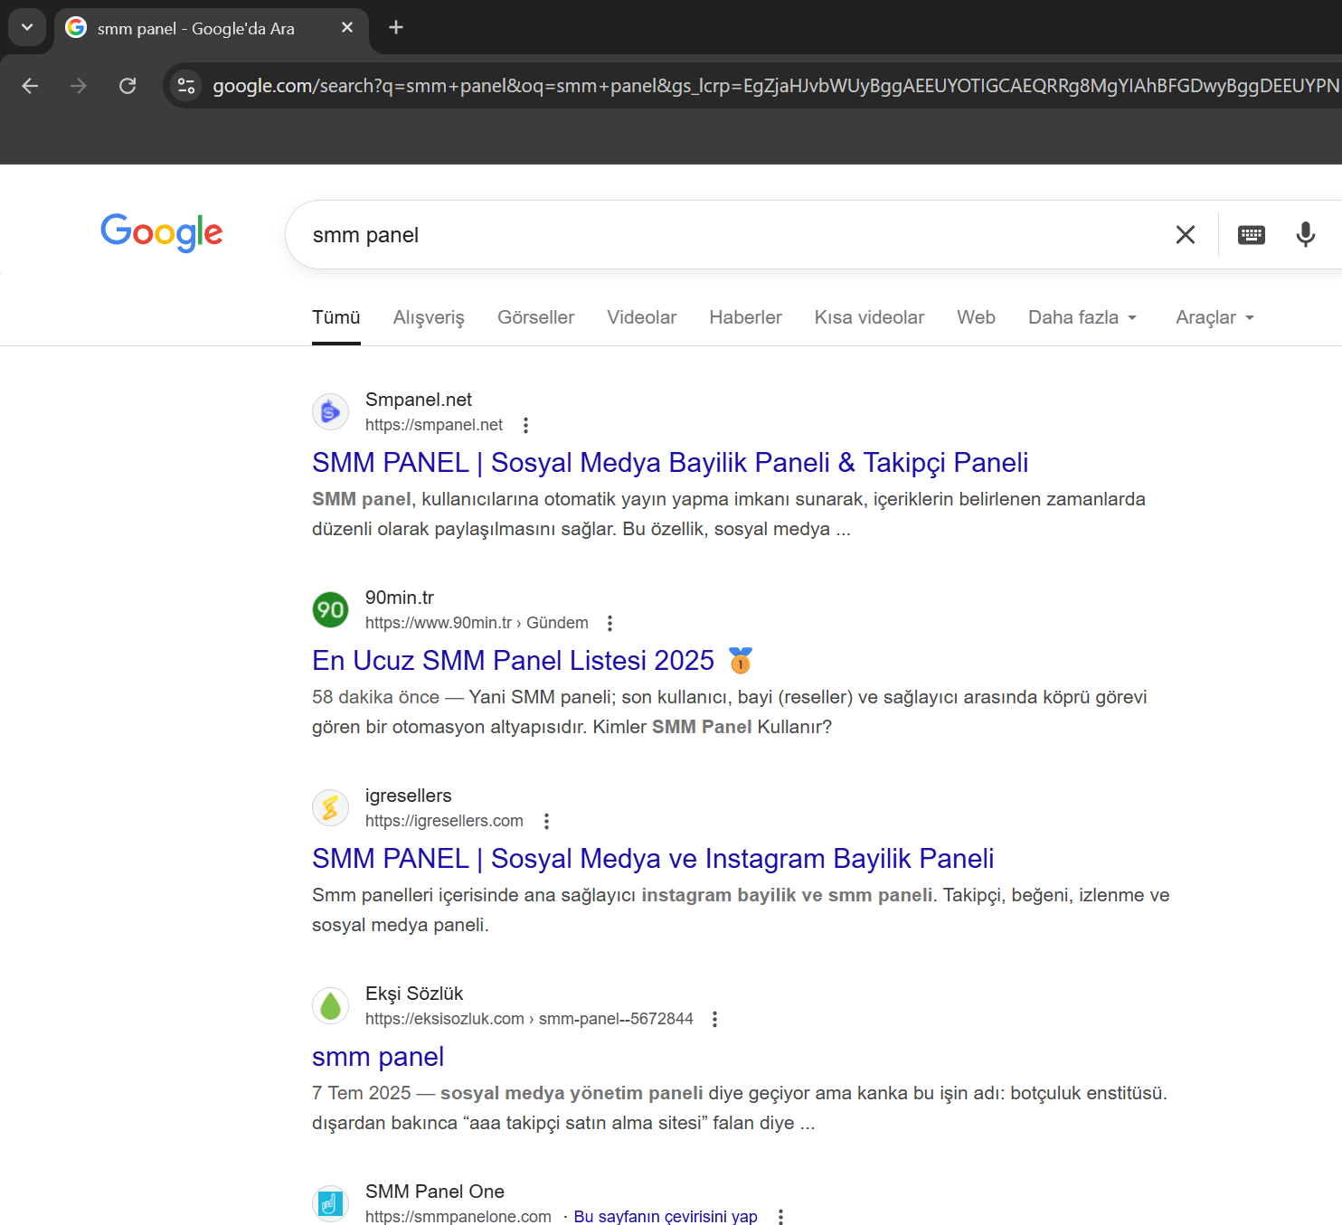Switch to the Kısa videolar tab
Screen dimensions: 1342x1225
click(x=870, y=317)
